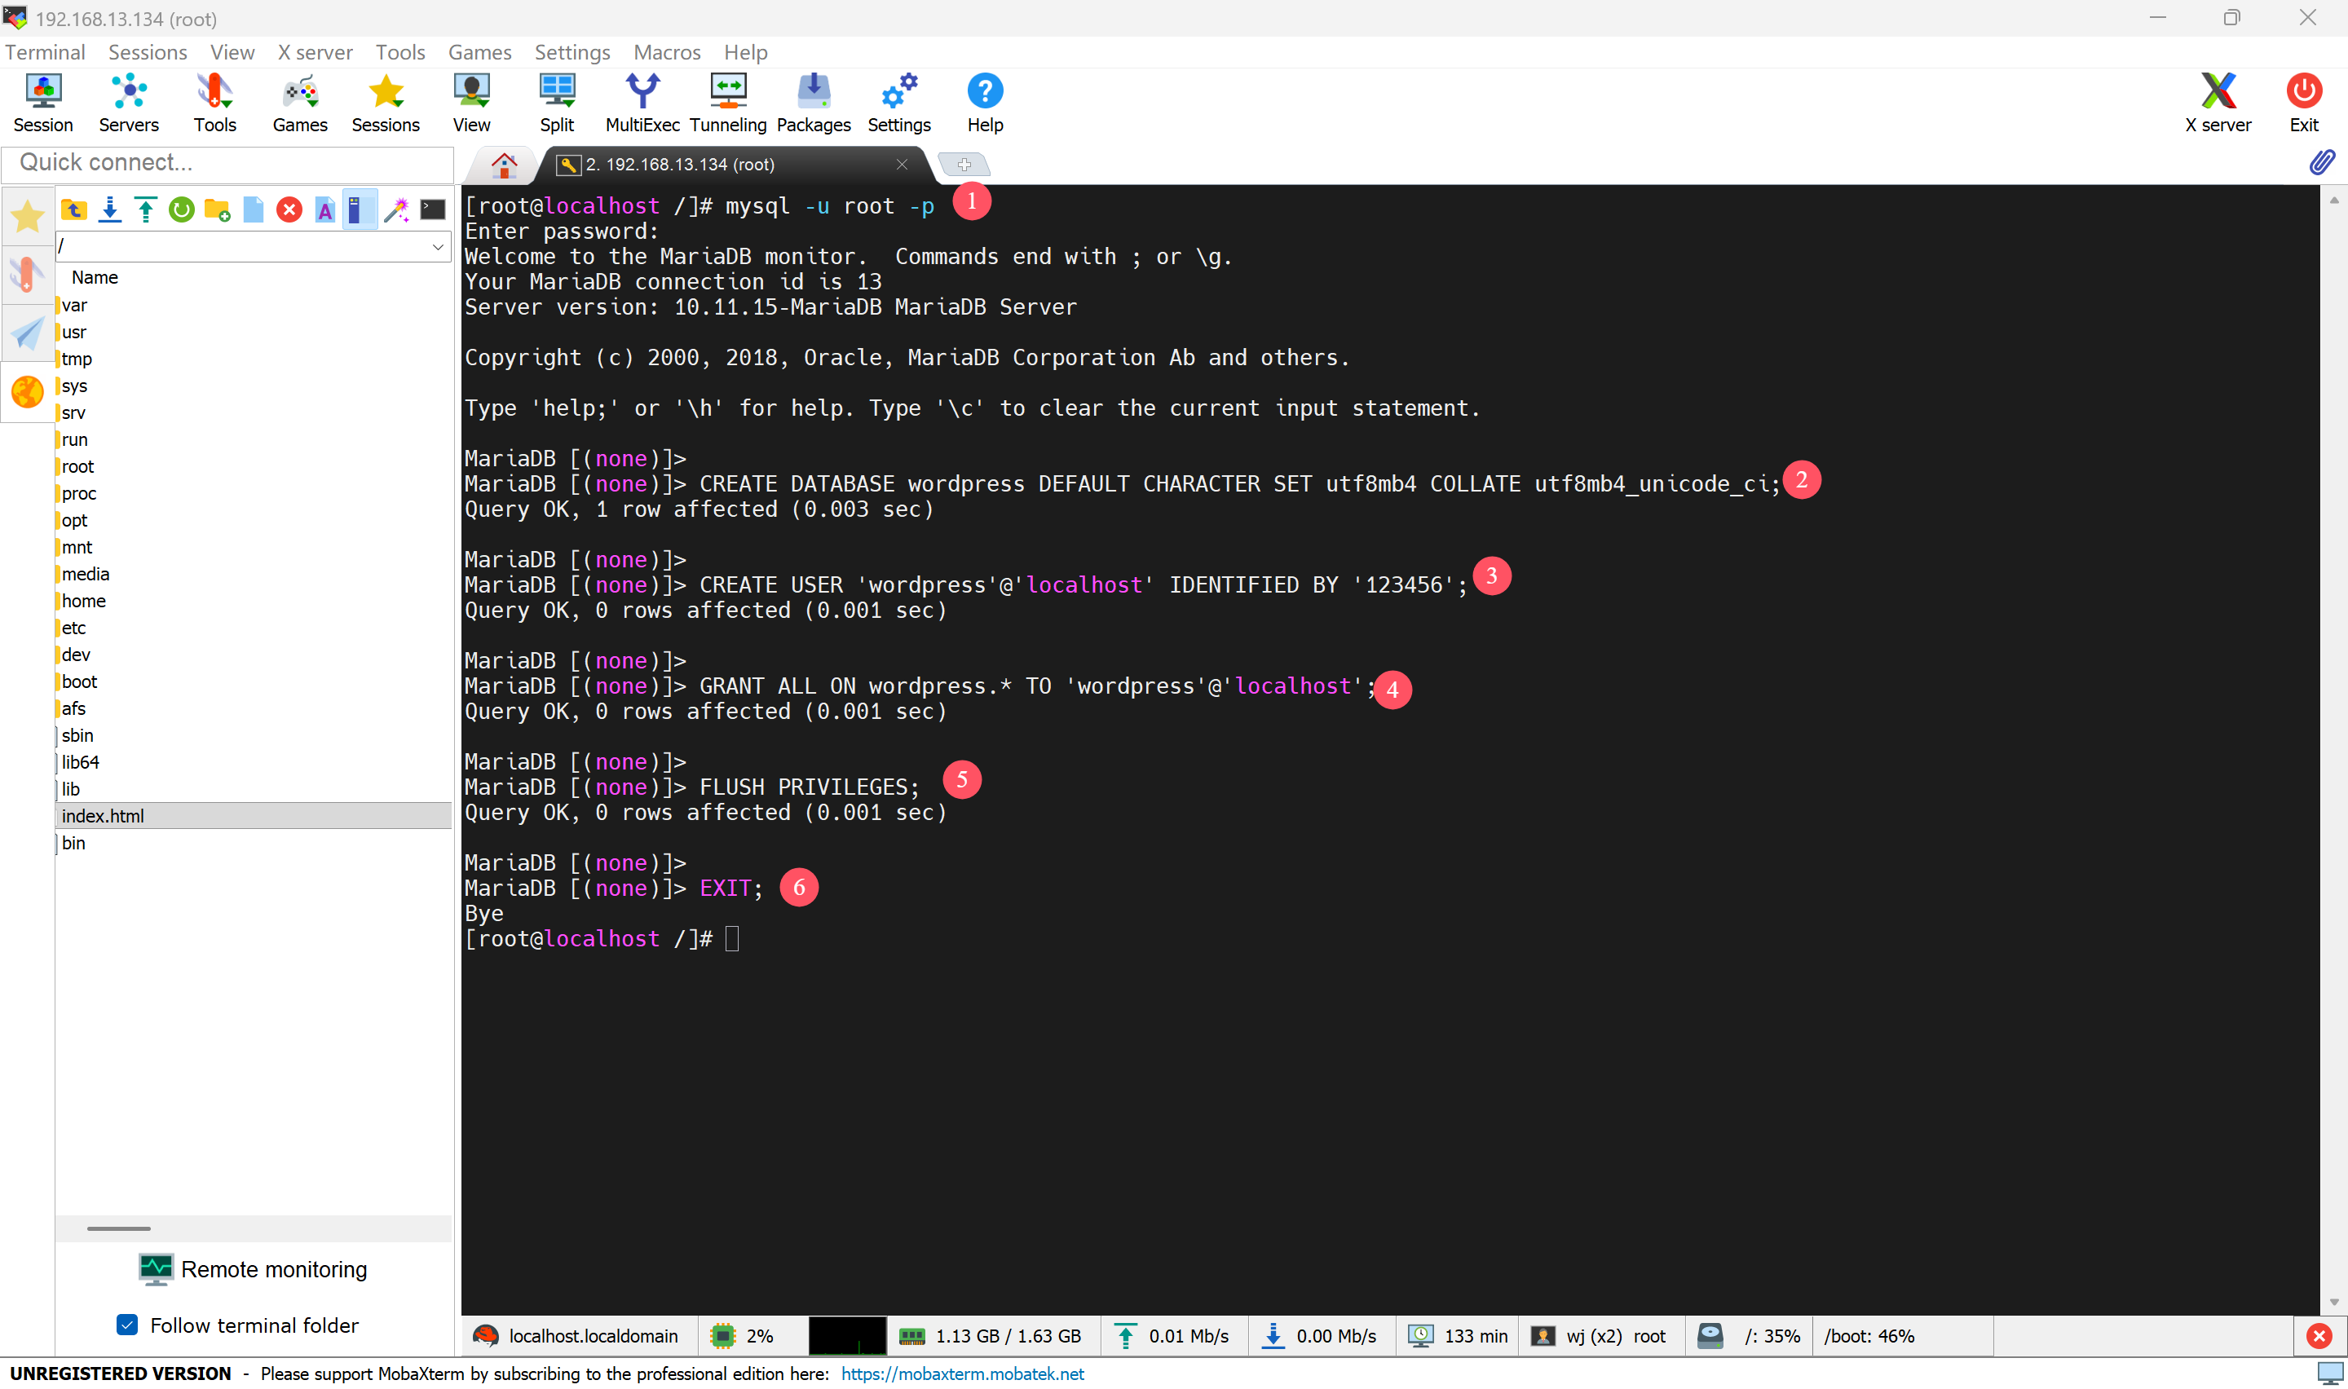Image resolution: width=2348 pixels, height=1389 pixels.
Task: Open the Packages toolbar icon
Action: tap(813, 103)
